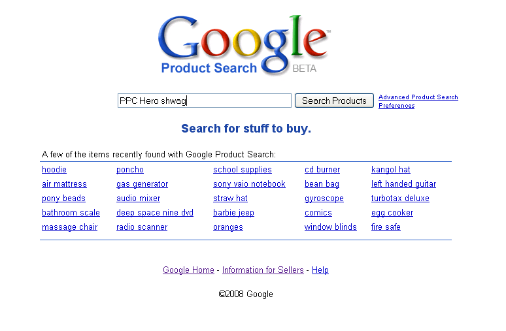Screen dimensions: 506x331
Task: Open the air mattress link
Action: 64,184
